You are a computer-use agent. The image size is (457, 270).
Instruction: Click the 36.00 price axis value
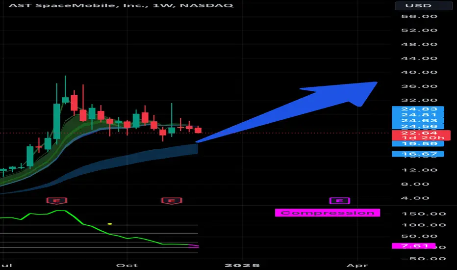pyautogui.click(x=419, y=86)
